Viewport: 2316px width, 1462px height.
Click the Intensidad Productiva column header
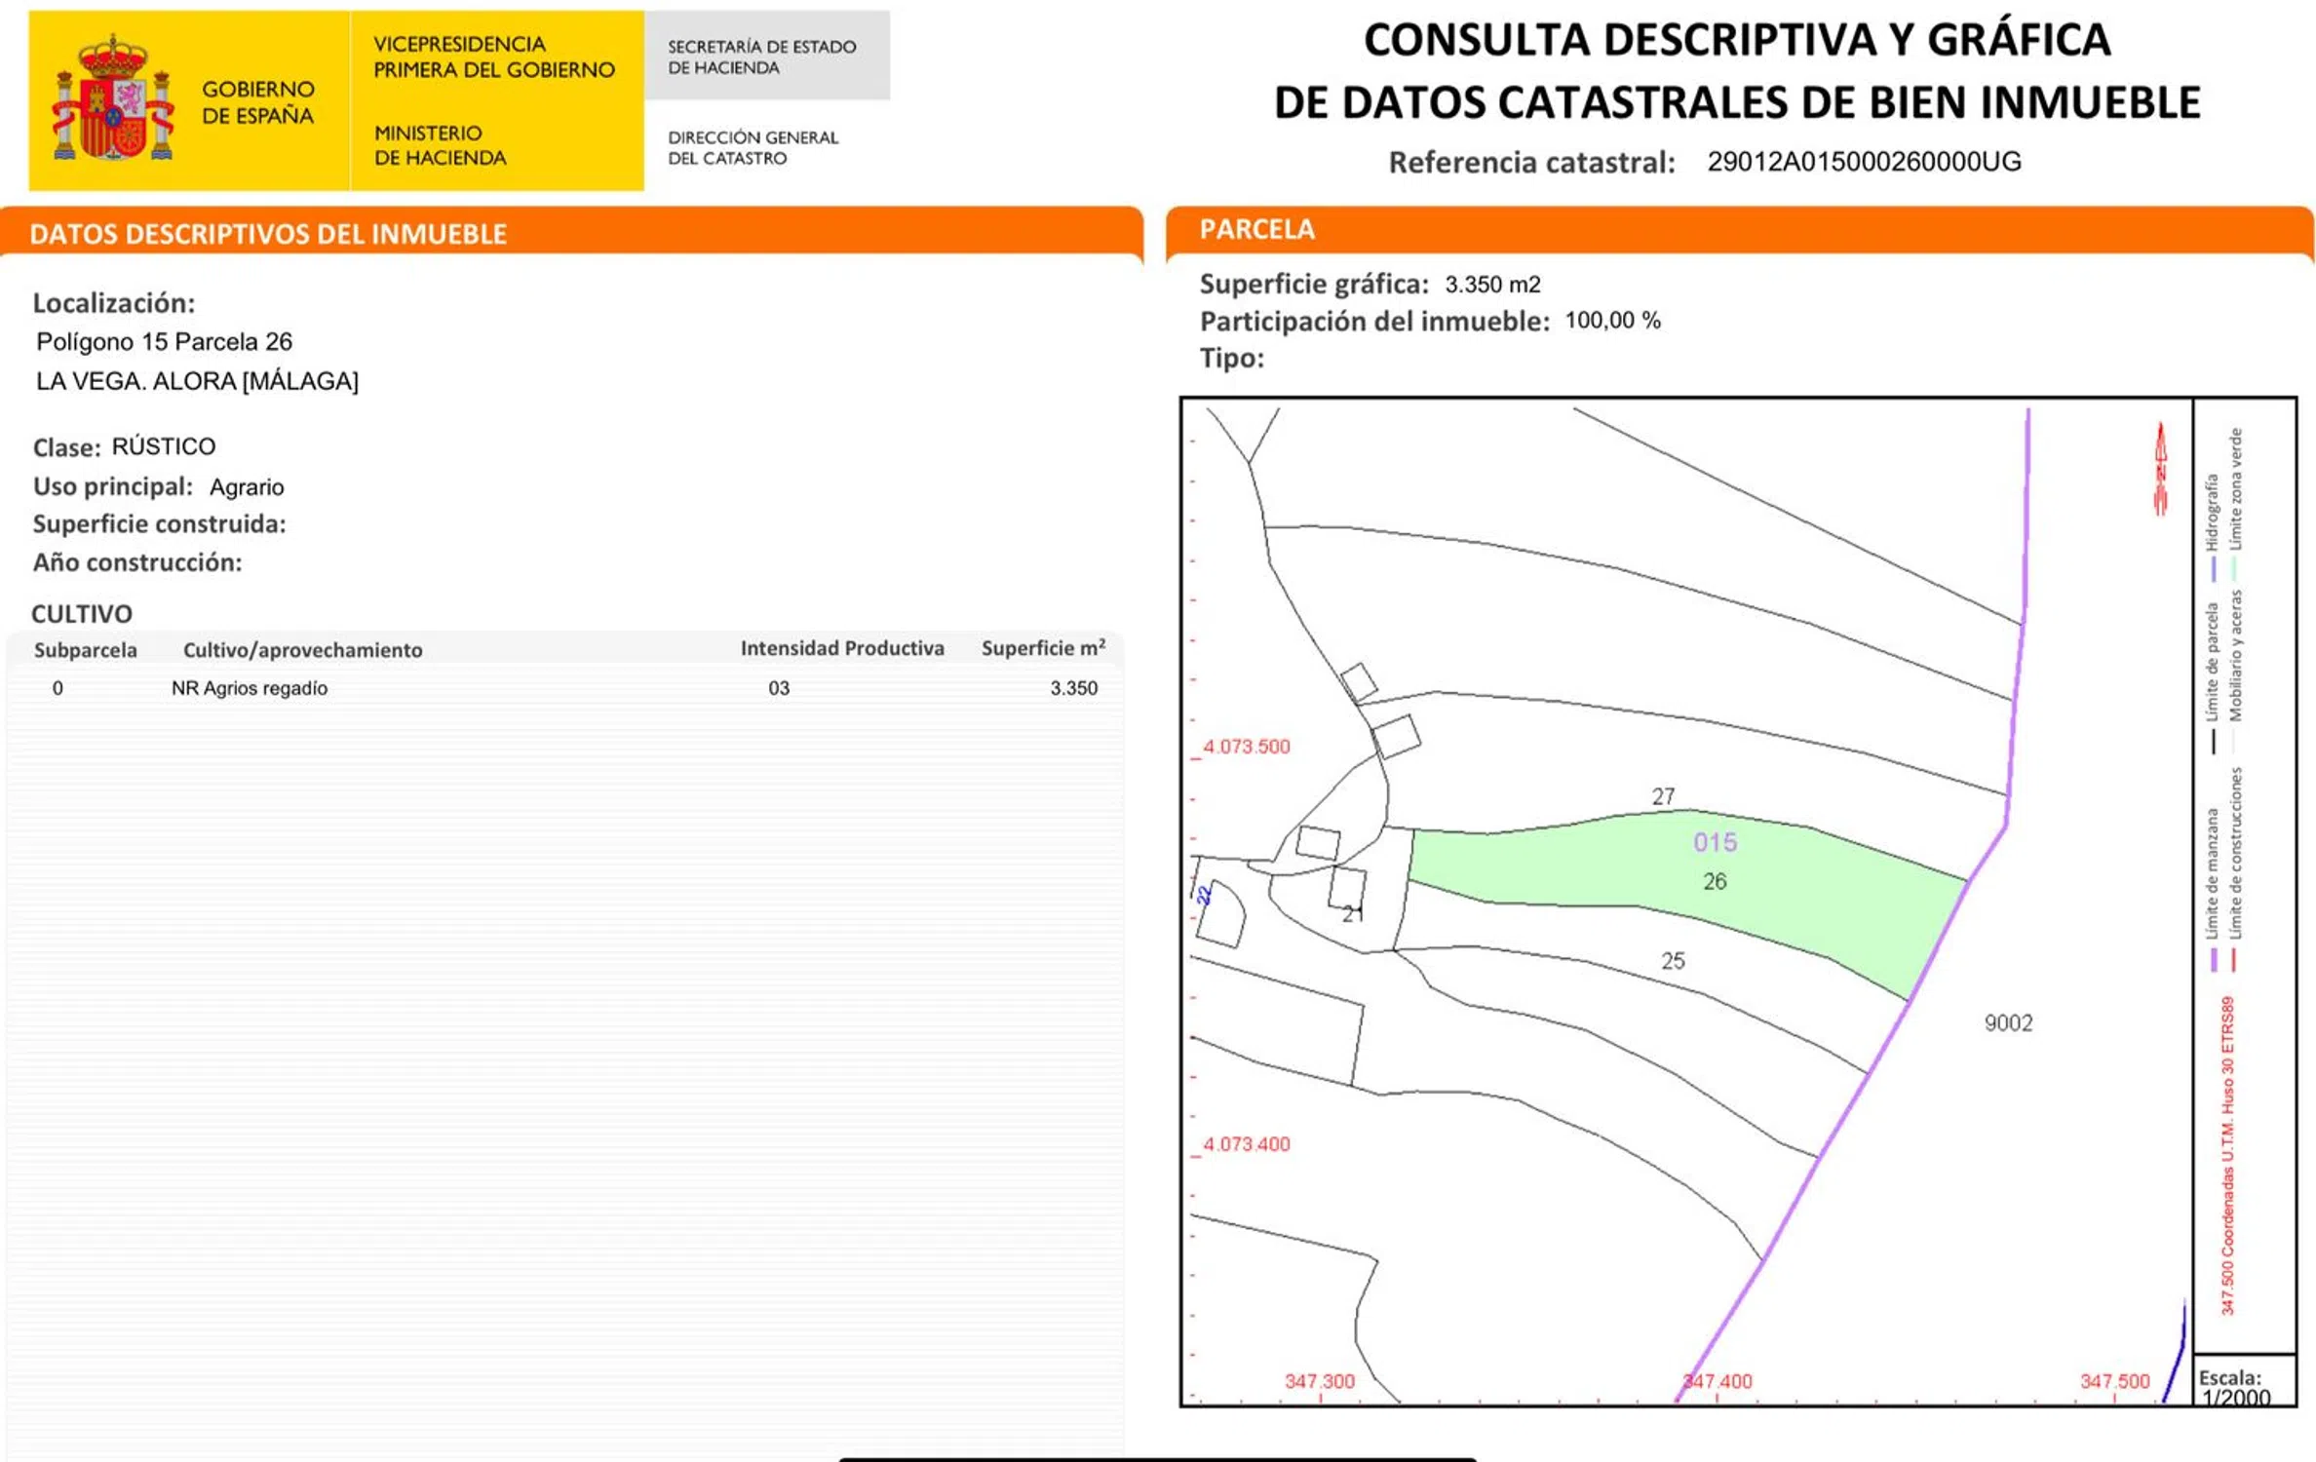pyautogui.click(x=842, y=648)
